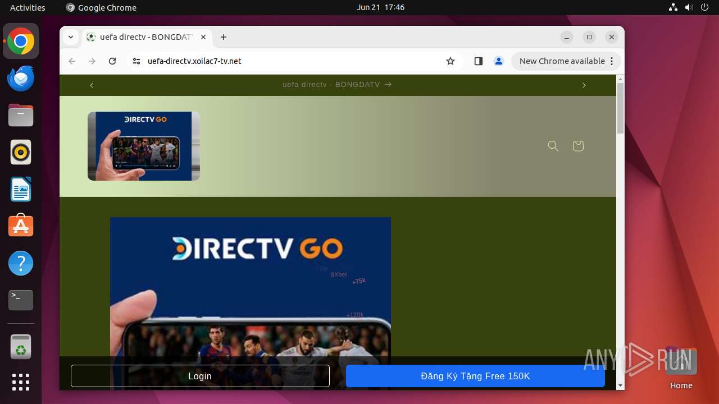Click the scrollbar down arrow
Screen dimensions: 719x404
[x=620, y=385]
